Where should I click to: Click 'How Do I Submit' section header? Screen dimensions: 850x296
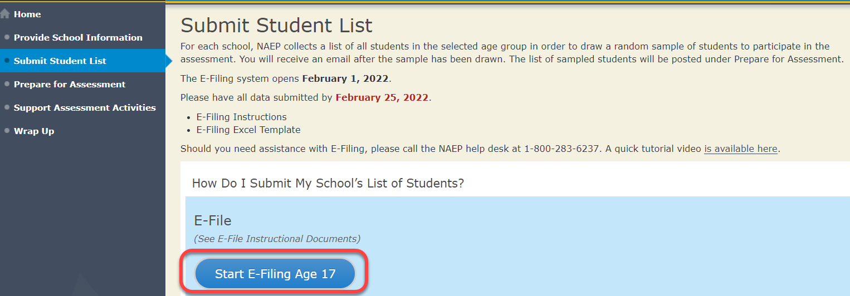(328, 183)
